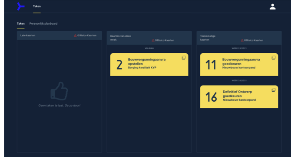
Task: Click risk warning triangle in Kaarten van deze week header
Action: tap(153, 40)
